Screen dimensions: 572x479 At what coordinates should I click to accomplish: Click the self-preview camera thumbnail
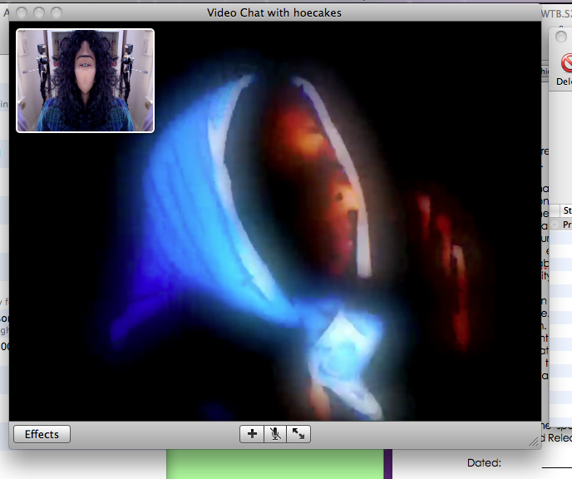[x=85, y=81]
